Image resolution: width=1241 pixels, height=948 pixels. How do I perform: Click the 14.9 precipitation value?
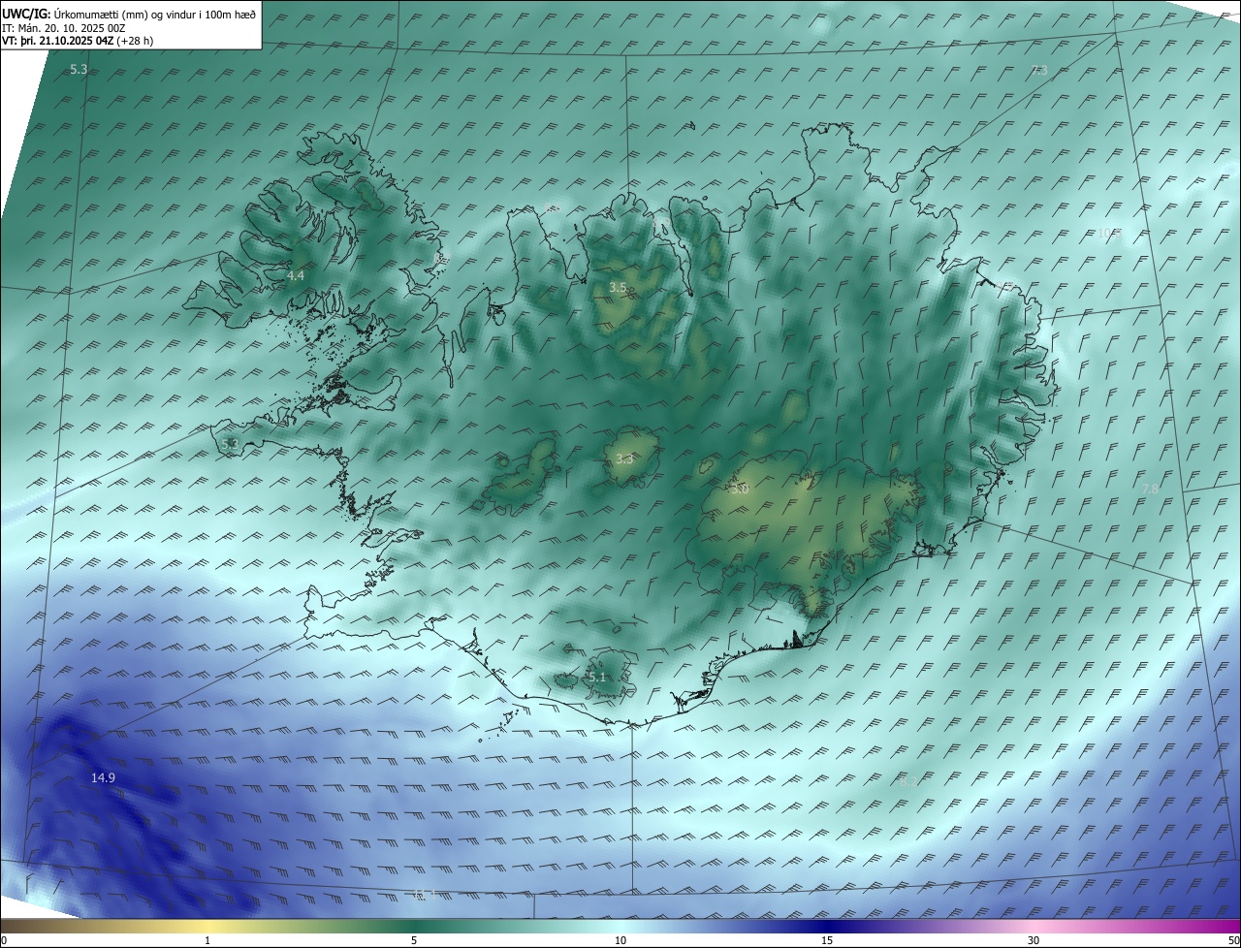click(104, 777)
